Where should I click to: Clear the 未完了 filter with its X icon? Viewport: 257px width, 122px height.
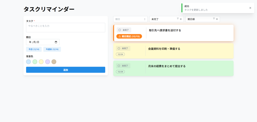[x=181, y=19]
